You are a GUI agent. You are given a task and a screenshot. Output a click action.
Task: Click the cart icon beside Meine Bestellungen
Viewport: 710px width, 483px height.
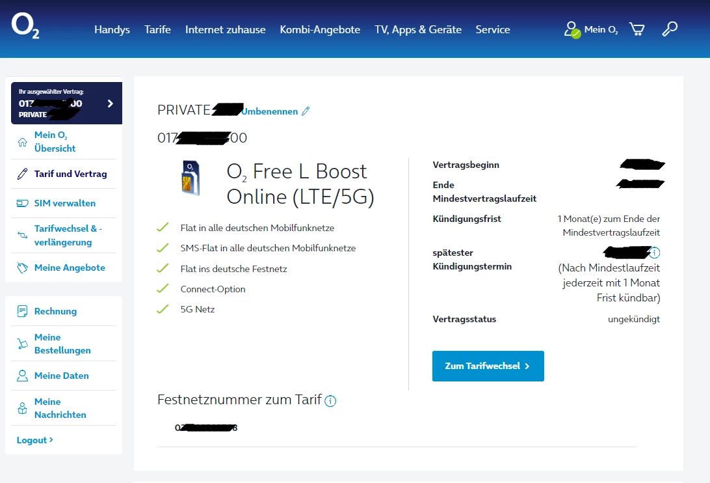click(22, 344)
